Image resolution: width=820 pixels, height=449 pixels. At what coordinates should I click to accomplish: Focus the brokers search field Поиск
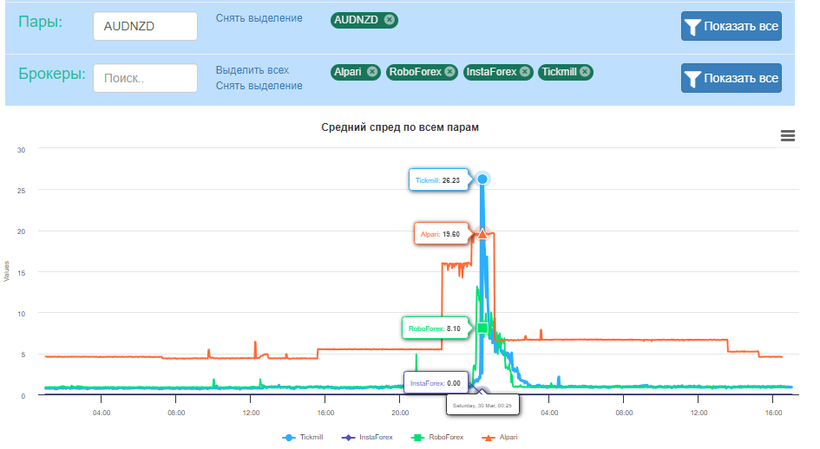tap(146, 78)
